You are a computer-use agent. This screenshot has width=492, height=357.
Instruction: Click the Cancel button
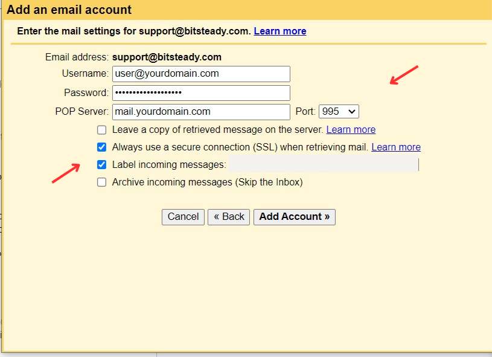click(x=184, y=217)
